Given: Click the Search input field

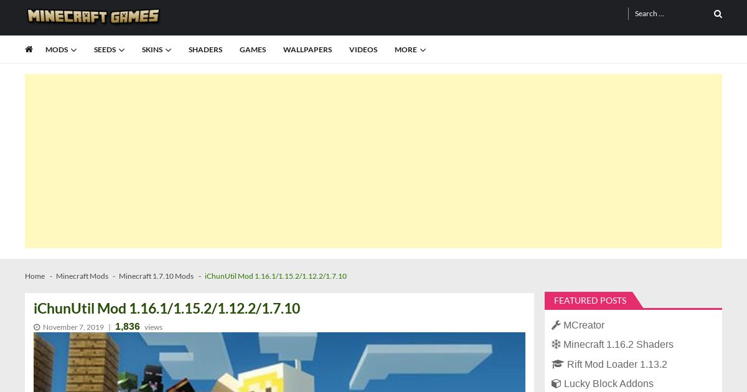Looking at the screenshot, I should pos(670,14).
